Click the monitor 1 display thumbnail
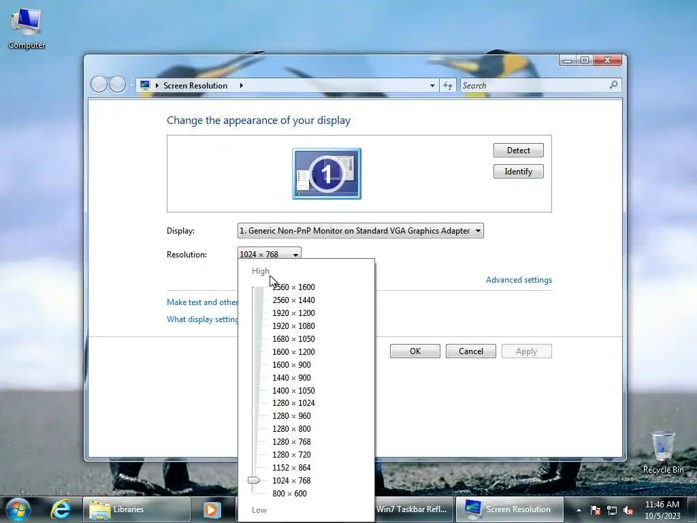 pos(327,174)
